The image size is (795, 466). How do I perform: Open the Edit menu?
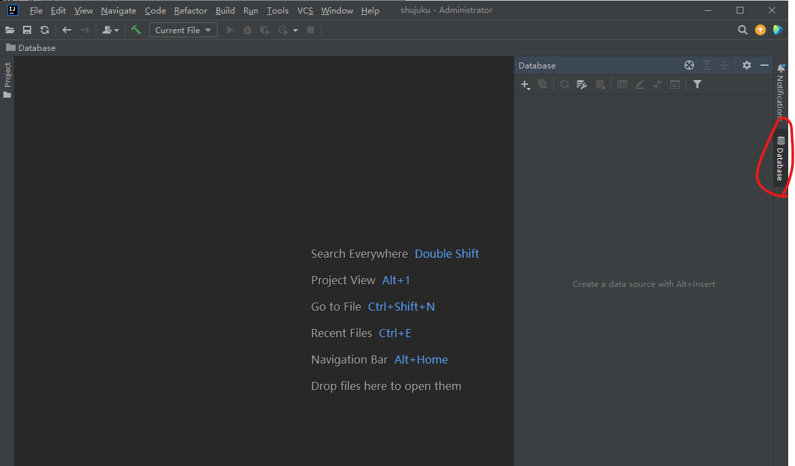coord(58,10)
